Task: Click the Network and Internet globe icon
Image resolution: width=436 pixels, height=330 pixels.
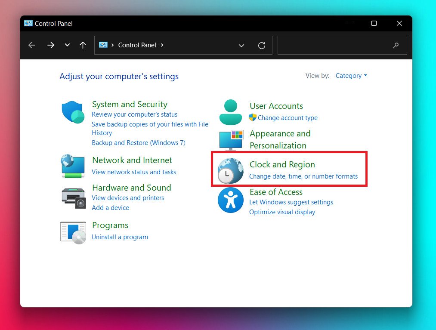Action: 73,166
